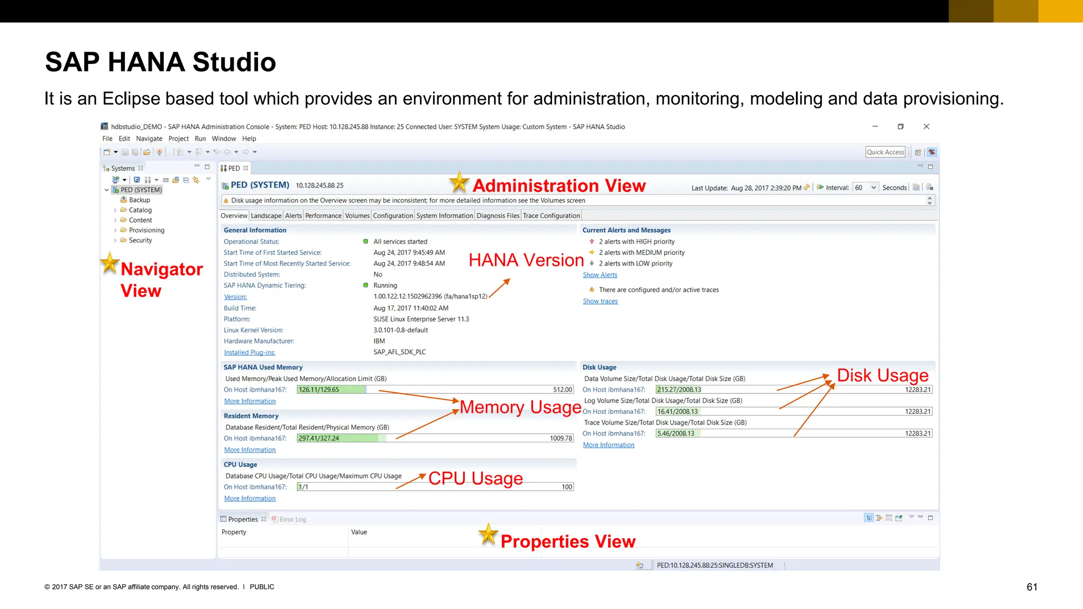
Task: Click the Save All toolbar icon
Action: [x=135, y=152]
